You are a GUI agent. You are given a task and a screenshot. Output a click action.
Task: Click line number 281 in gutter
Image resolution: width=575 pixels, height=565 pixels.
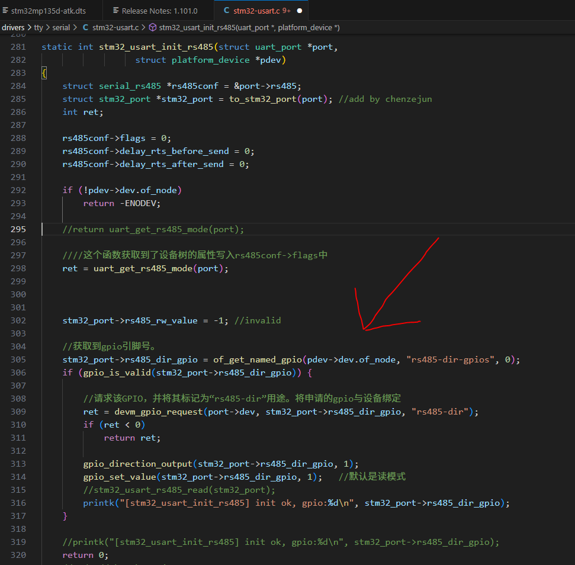tap(18, 47)
